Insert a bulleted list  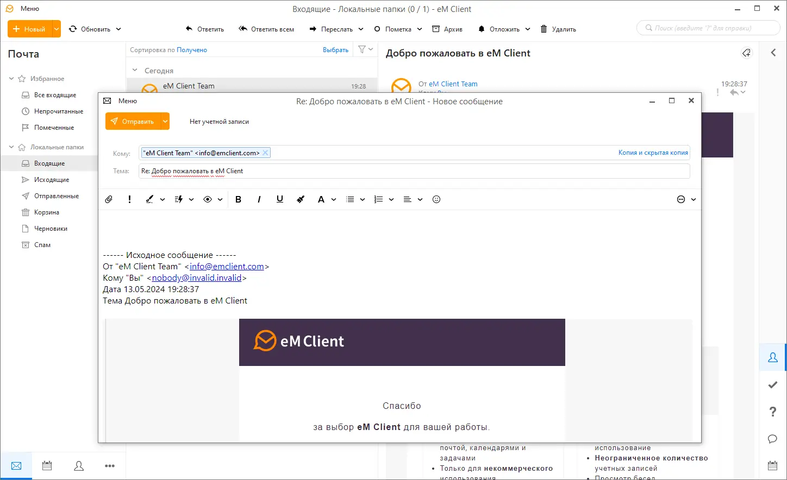pos(351,199)
